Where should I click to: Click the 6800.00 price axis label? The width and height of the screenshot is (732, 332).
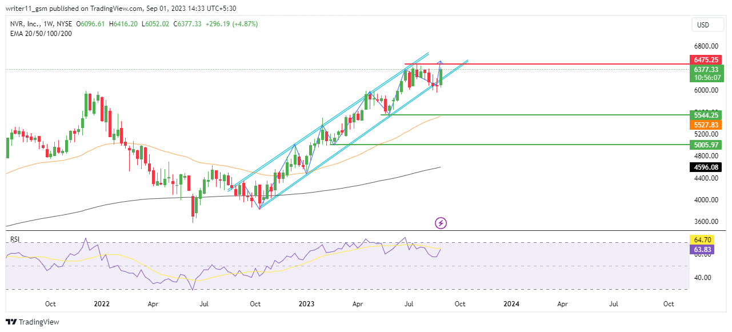pos(706,46)
